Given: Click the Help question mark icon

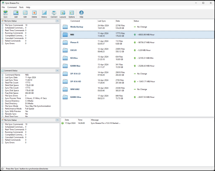Looking at the screenshot, I should click(x=81, y=13).
